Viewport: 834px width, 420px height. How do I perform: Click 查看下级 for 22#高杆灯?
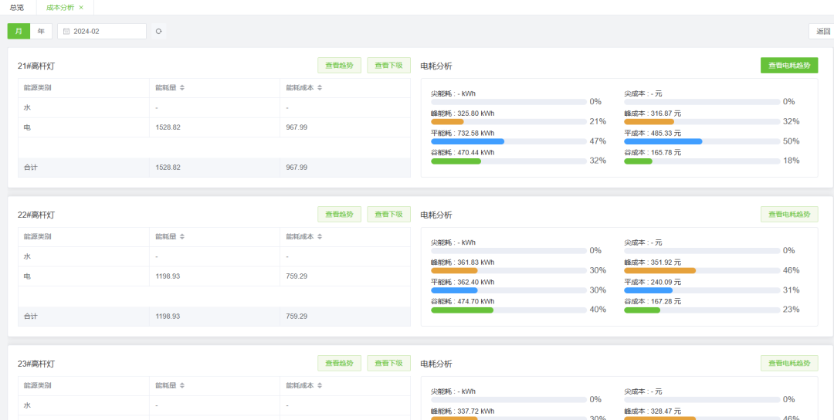click(x=388, y=215)
